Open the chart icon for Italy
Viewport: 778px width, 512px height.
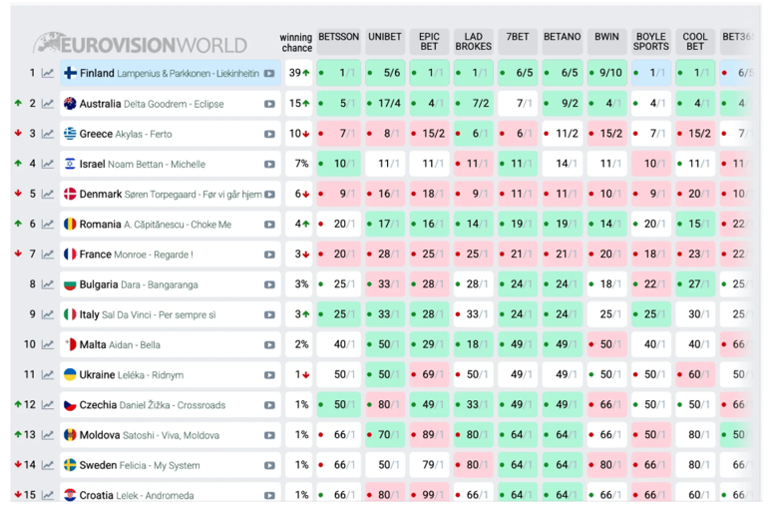(48, 314)
